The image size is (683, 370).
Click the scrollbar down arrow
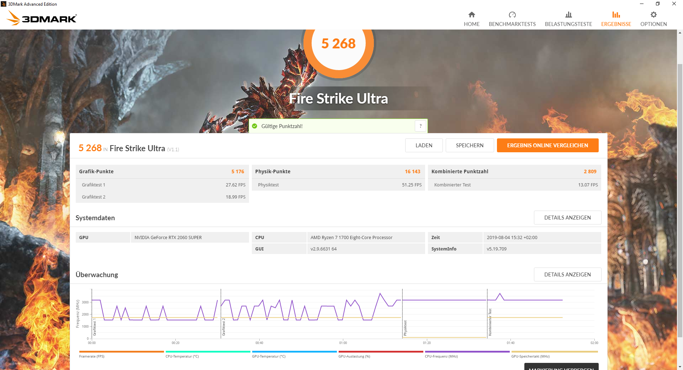(680, 366)
